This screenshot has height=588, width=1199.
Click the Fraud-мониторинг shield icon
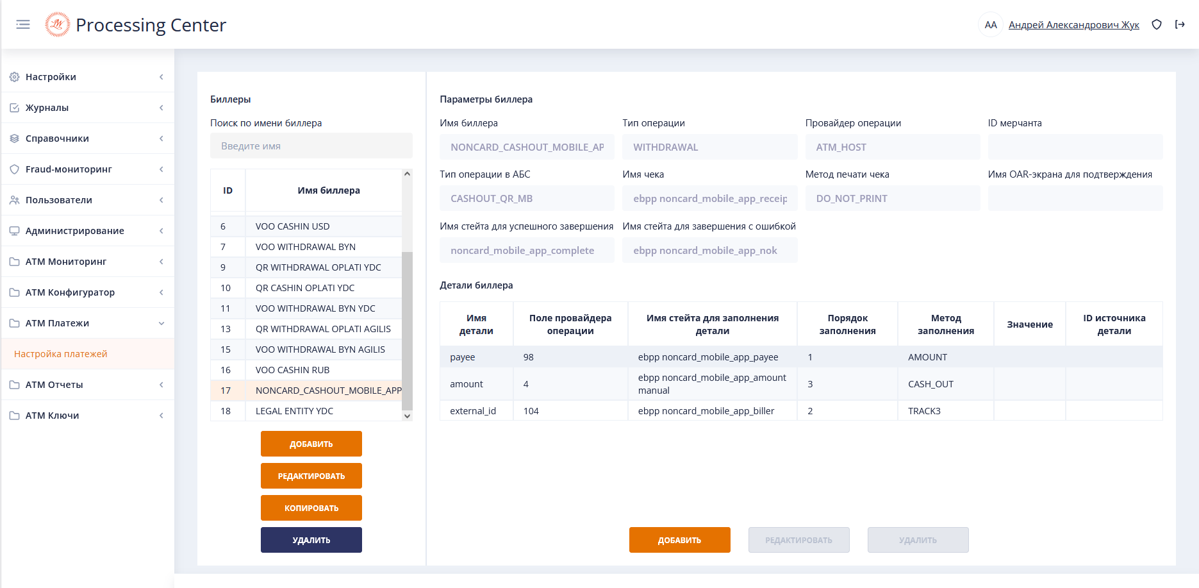pos(14,169)
